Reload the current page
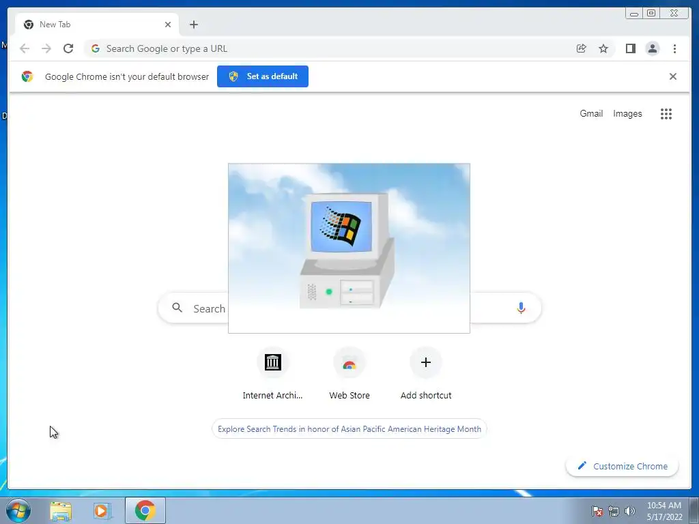 (68, 48)
